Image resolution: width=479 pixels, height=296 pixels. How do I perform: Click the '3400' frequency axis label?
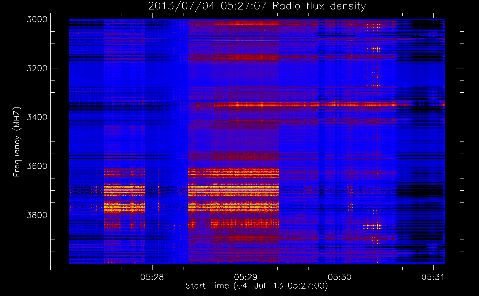coord(37,117)
